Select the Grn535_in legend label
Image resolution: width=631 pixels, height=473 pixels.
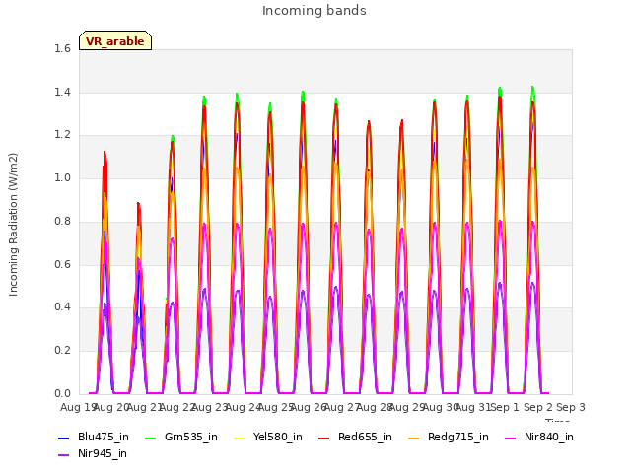191,438
